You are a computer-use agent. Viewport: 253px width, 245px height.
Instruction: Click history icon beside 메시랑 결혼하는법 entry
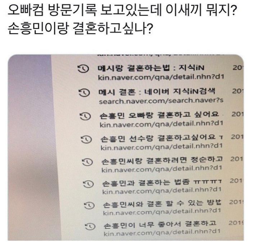tap(83, 69)
